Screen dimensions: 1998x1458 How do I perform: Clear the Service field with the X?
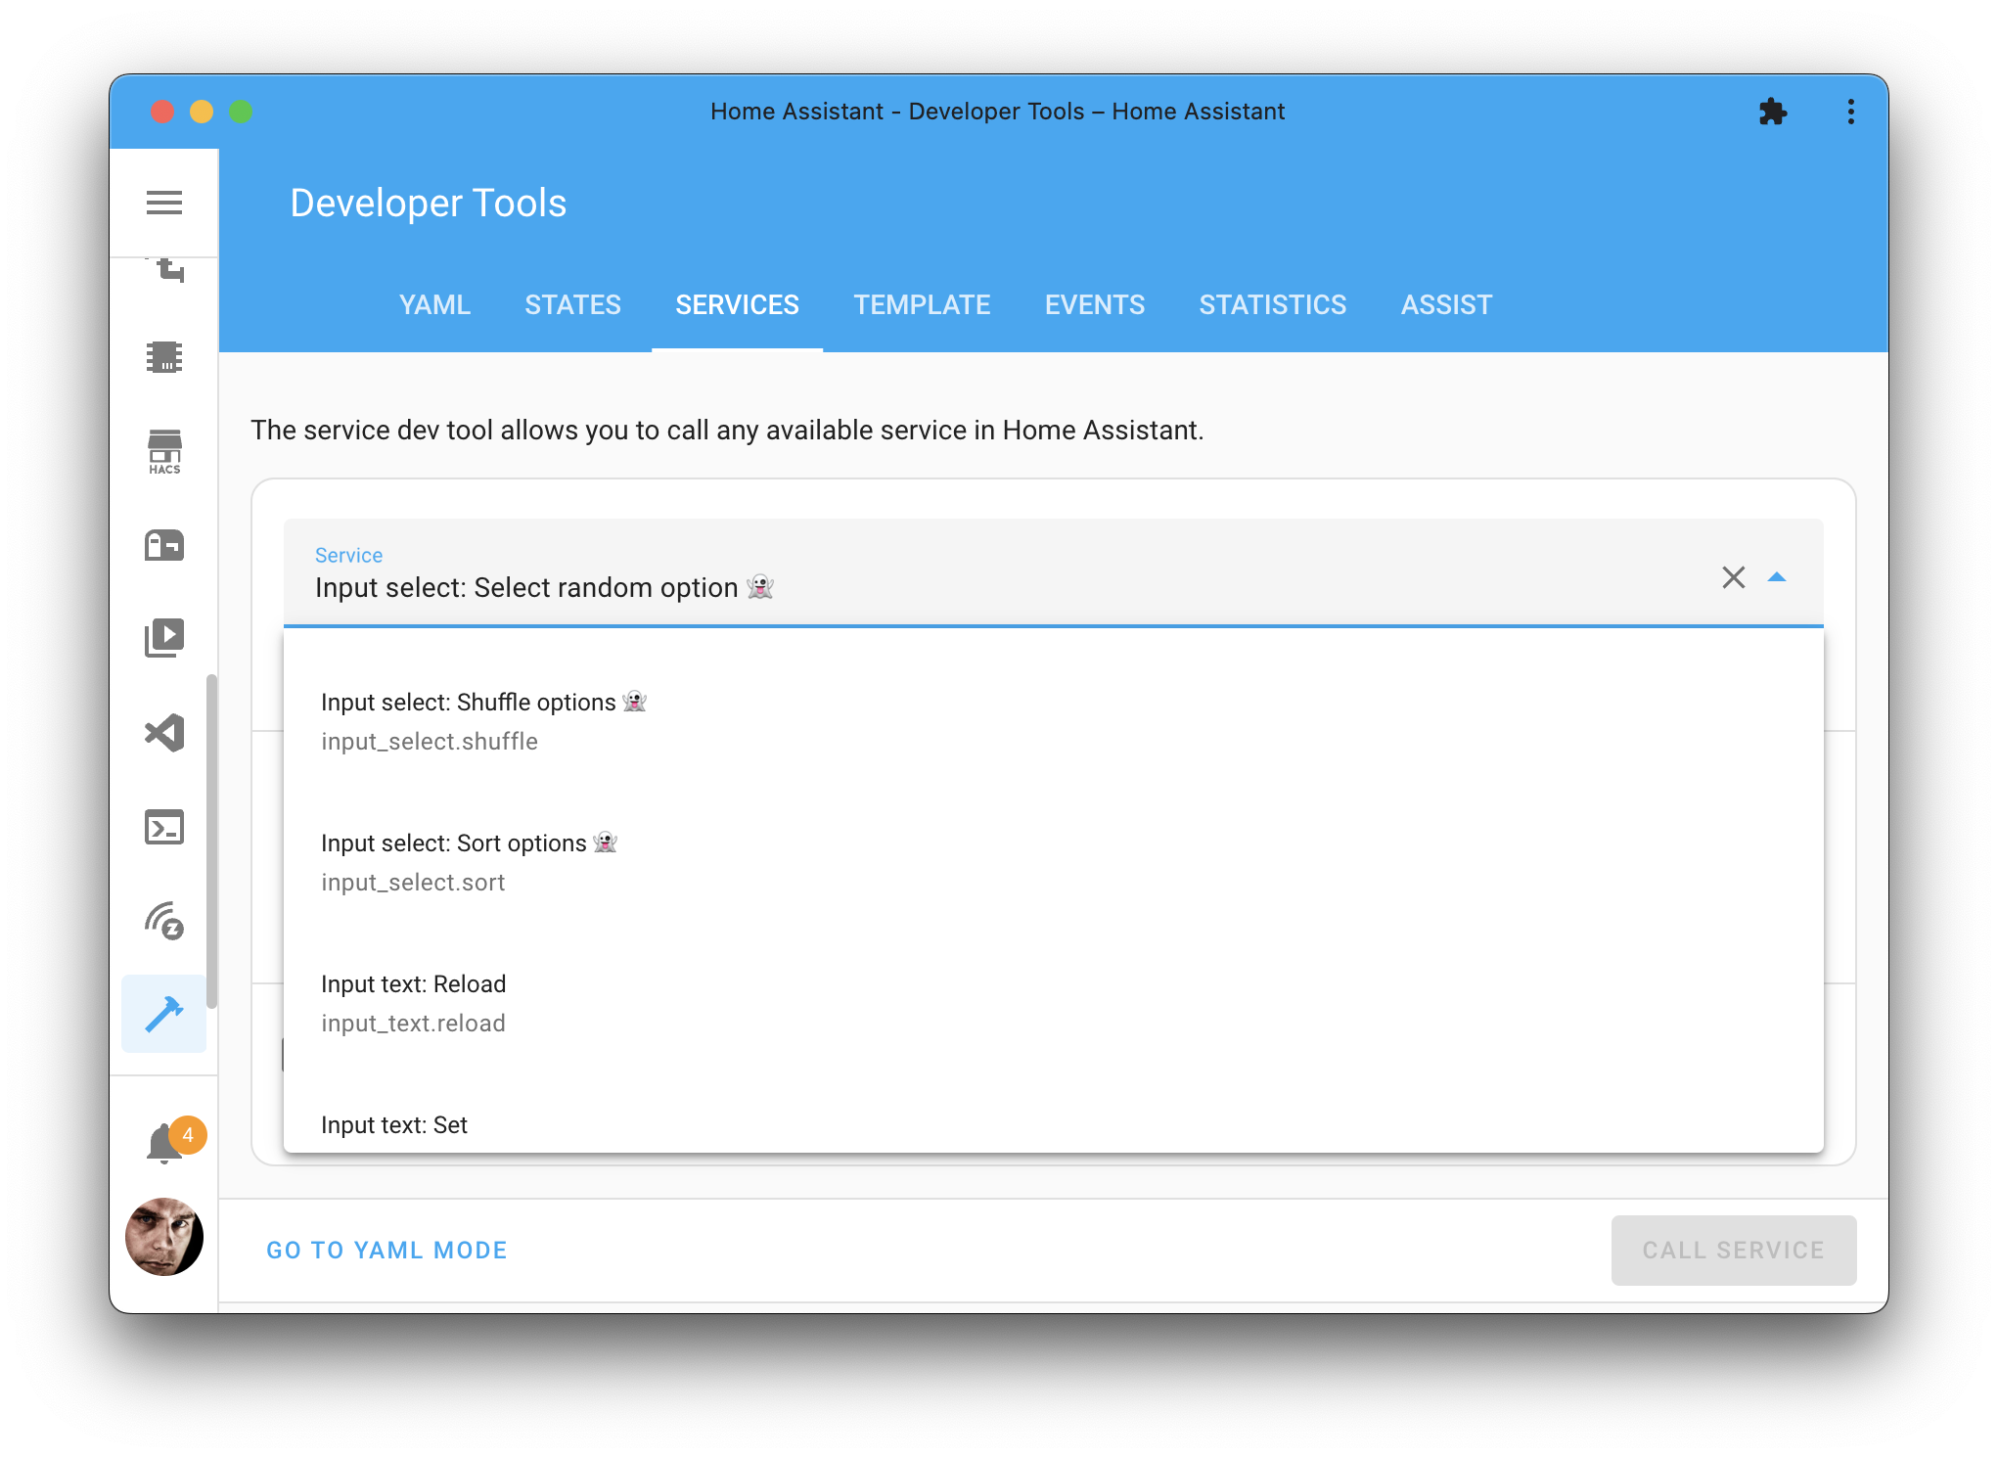click(x=1734, y=577)
